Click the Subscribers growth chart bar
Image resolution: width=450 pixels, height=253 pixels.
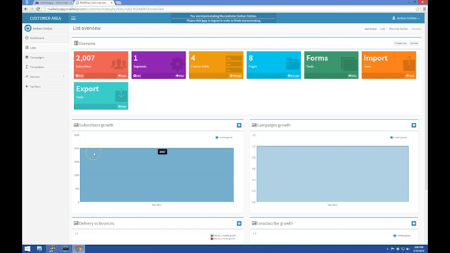pyautogui.click(x=157, y=175)
